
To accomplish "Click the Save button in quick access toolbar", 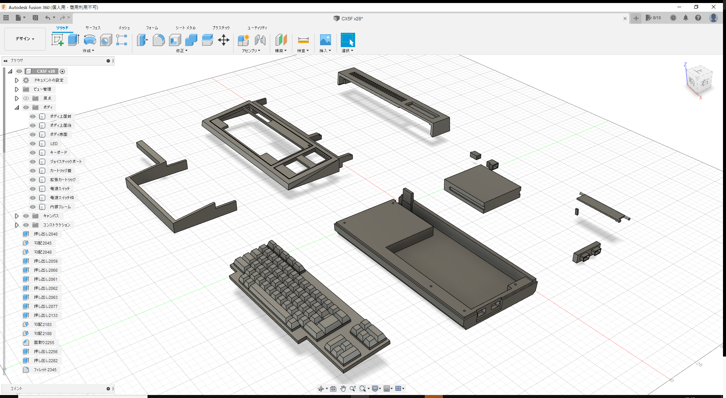I will point(35,18).
